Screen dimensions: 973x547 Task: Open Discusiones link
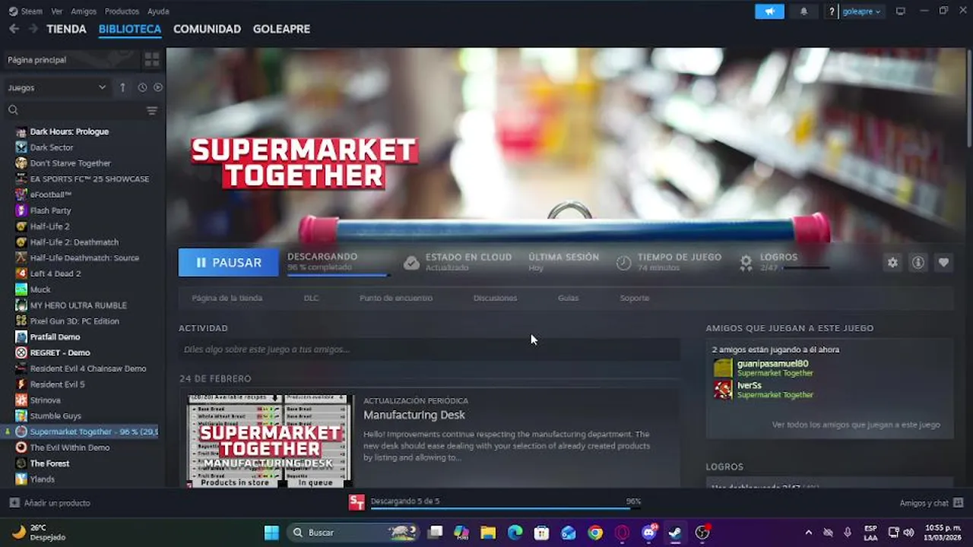point(495,298)
